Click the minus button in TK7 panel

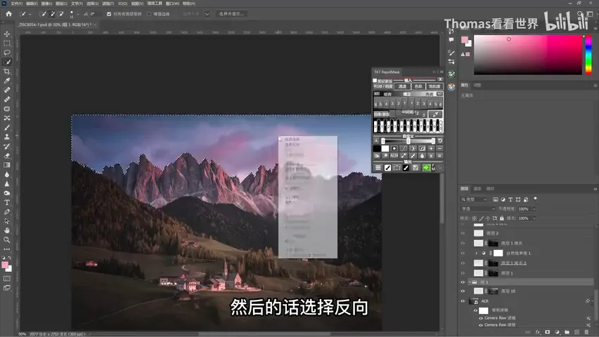[439, 148]
